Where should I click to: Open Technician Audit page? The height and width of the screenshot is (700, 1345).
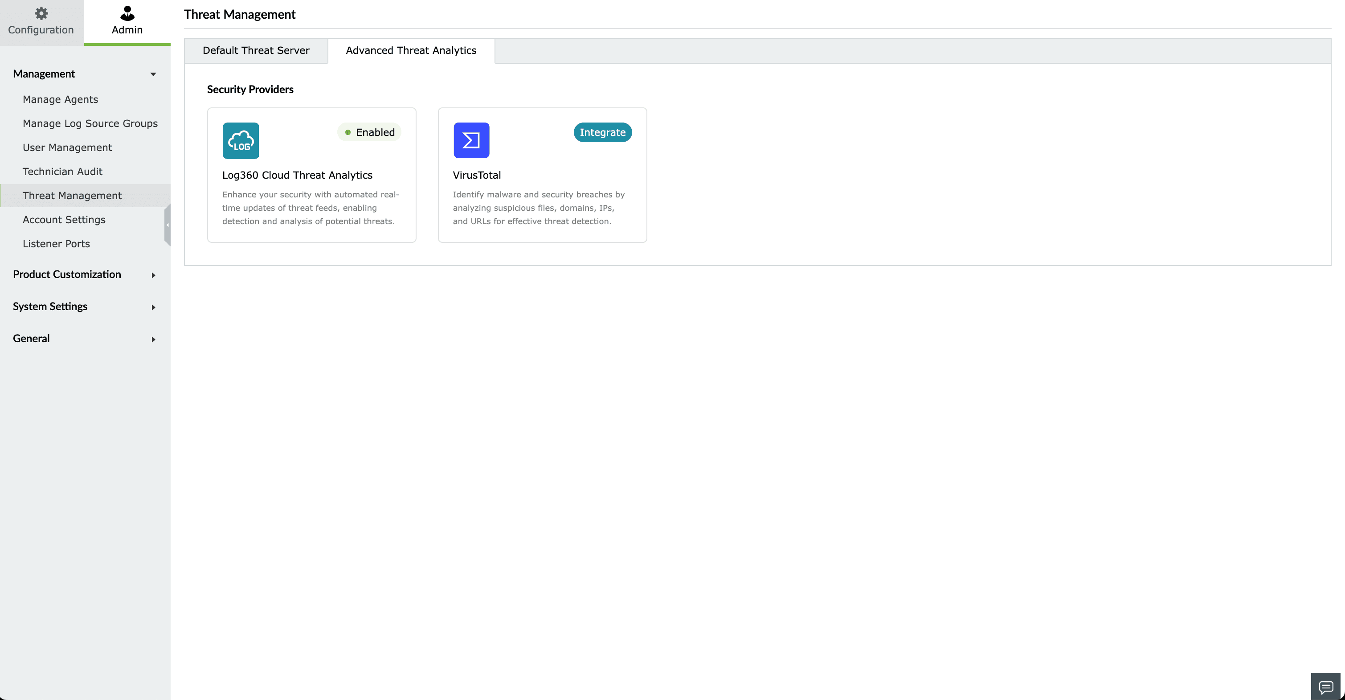click(62, 172)
